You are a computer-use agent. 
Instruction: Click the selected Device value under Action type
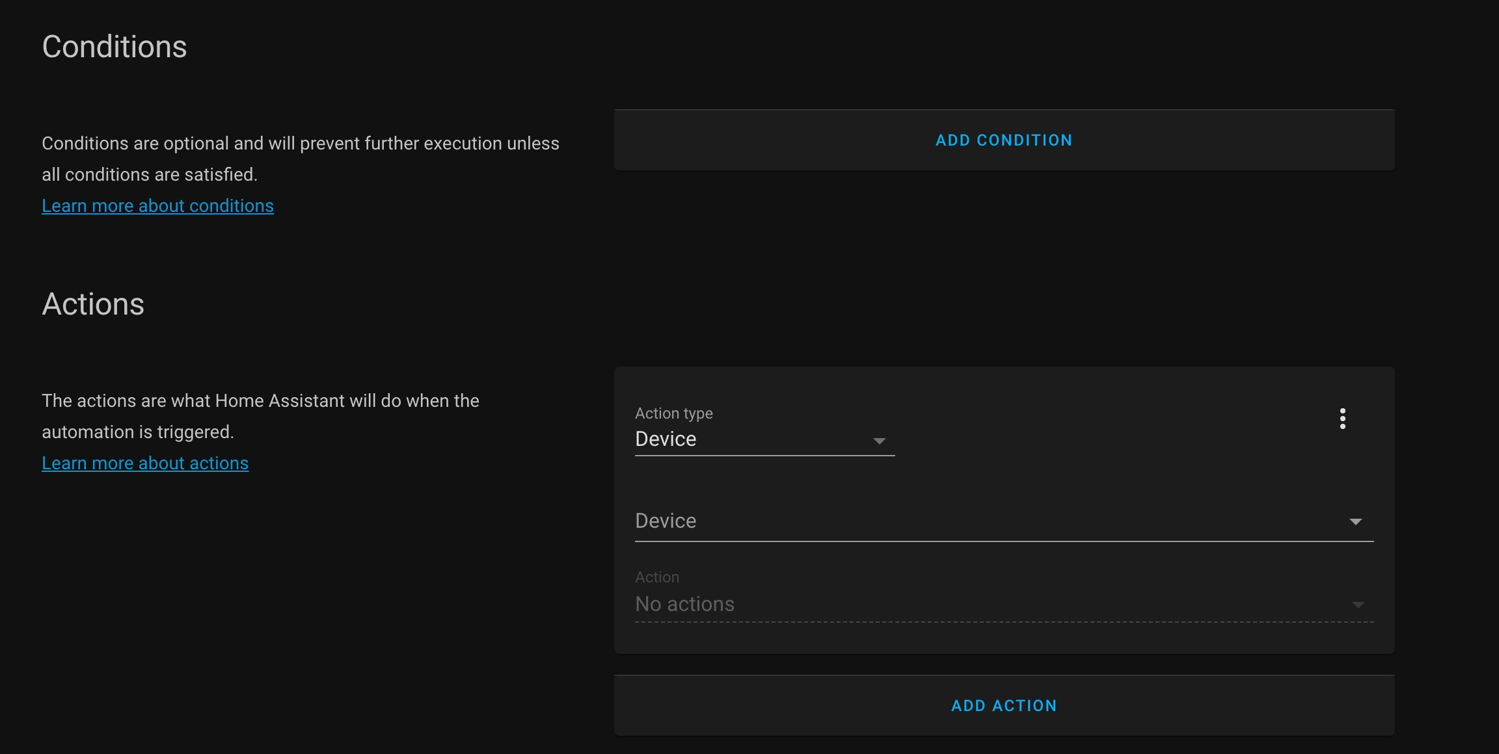click(x=666, y=439)
